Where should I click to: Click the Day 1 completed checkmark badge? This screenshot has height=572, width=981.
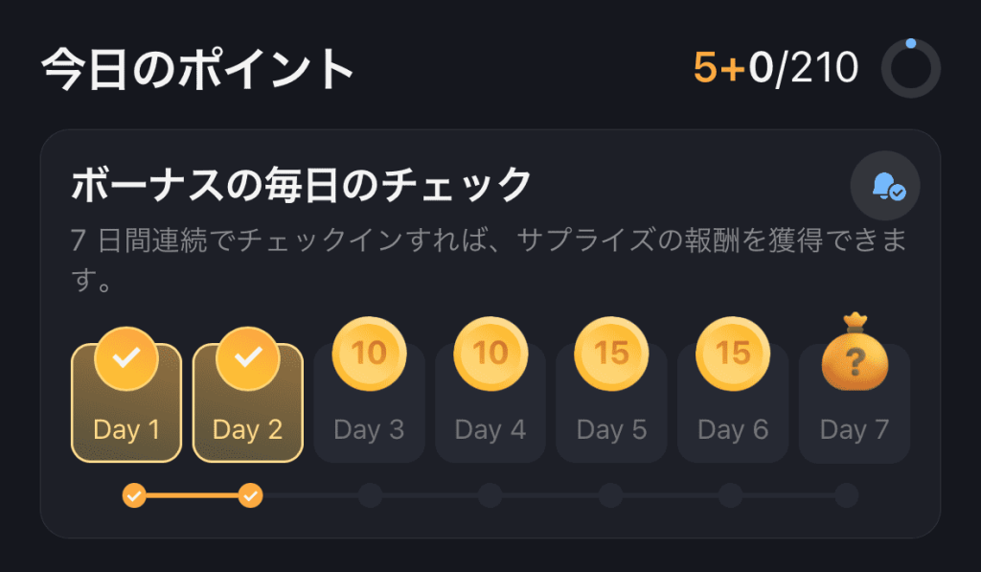[126, 358]
